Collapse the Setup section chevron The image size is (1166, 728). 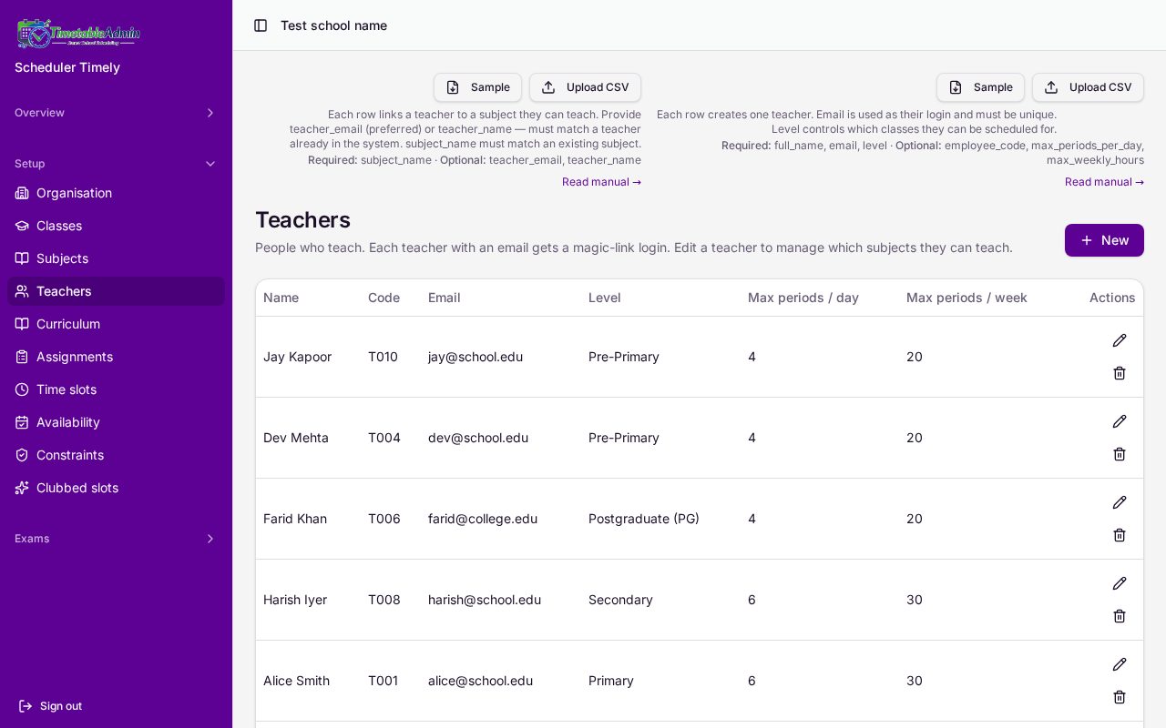pyautogui.click(x=210, y=164)
